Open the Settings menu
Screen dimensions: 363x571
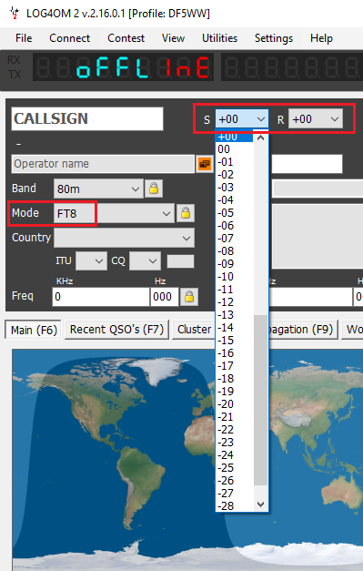coord(274,38)
